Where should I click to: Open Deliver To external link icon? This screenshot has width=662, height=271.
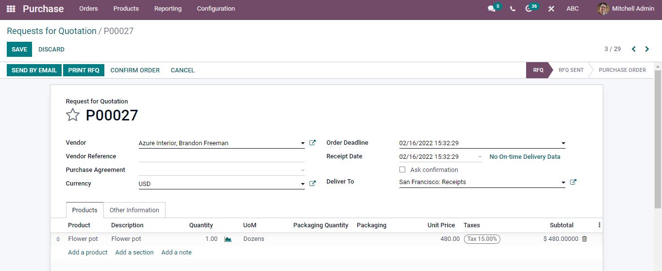pos(573,182)
